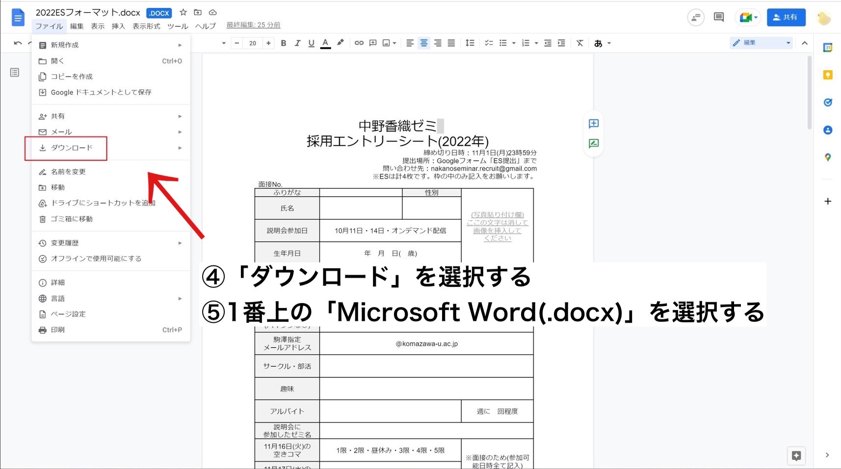Align text to the right

coord(438,43)
